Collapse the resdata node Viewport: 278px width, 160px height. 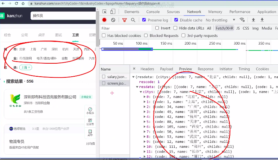click(137, 87)
